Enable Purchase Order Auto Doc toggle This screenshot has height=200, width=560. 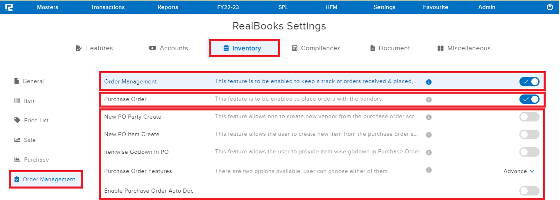tap(529, 191)
